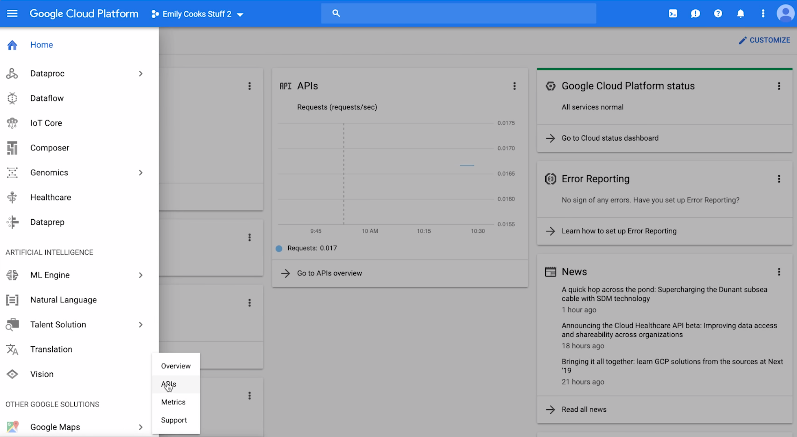Click the Talent Solution icon
The width and height of the screenshot is (797, 437).
12,325
